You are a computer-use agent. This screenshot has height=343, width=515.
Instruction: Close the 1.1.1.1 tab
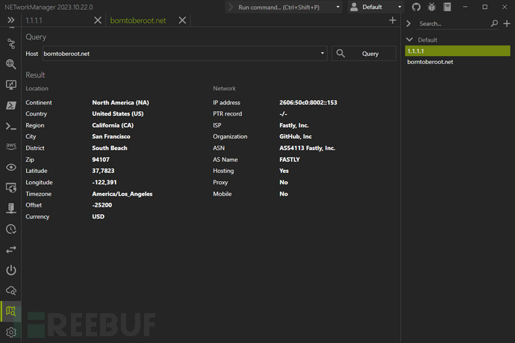[x=98, y=20]
